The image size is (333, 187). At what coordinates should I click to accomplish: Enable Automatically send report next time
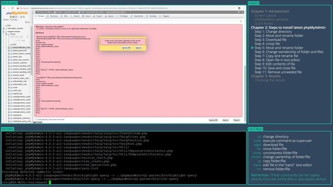tap(36, 119)
